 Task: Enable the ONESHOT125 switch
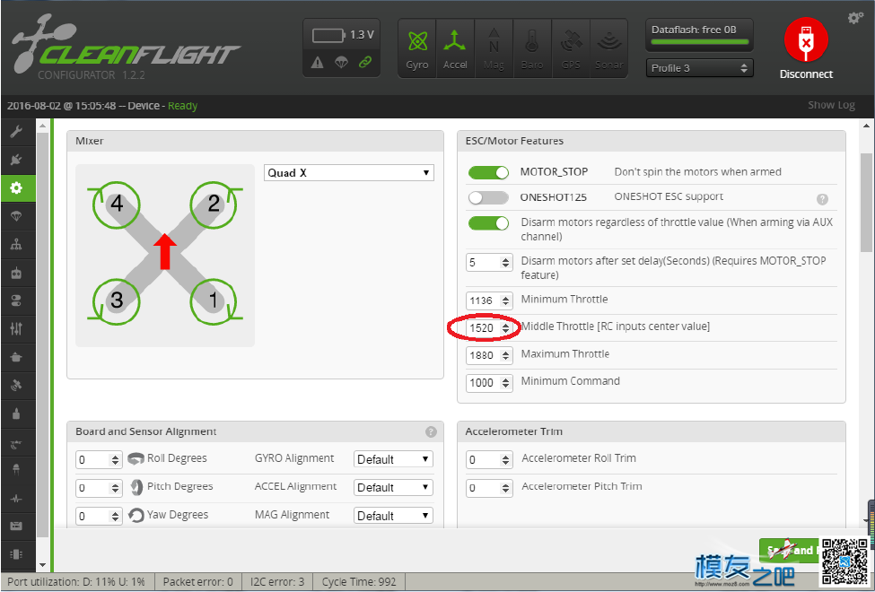pos(488,197)
